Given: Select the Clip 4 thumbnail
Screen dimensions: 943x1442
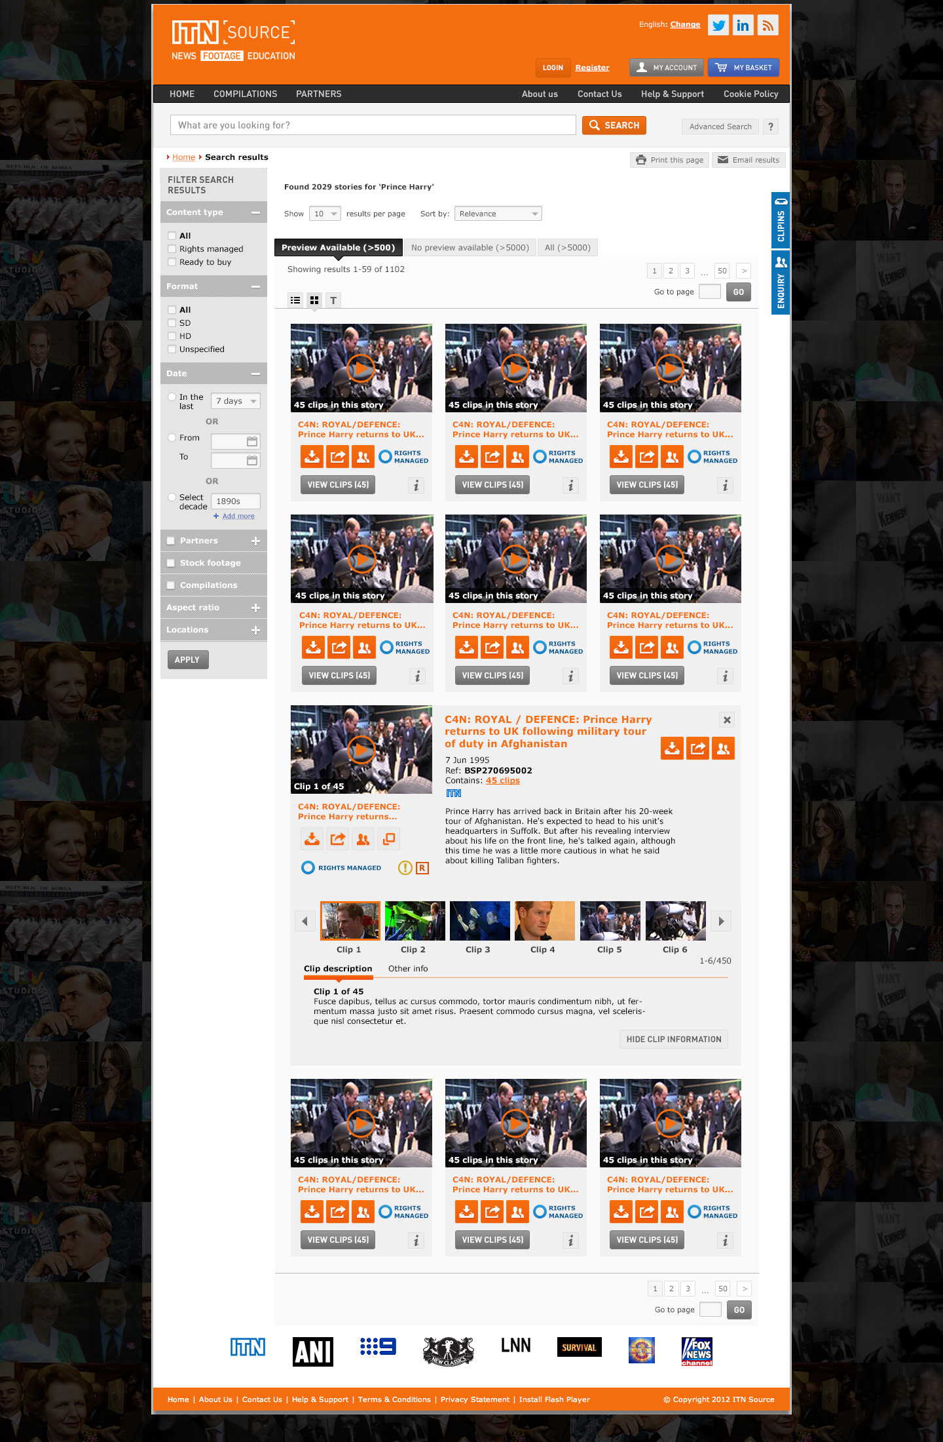Looking at the screenshot, I should point(545,921).
